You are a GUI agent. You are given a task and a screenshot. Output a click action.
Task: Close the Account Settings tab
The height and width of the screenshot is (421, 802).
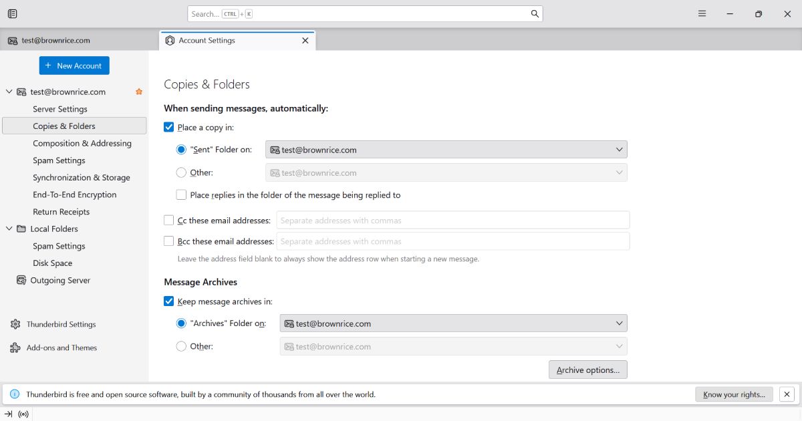click(x=305, y=41)
